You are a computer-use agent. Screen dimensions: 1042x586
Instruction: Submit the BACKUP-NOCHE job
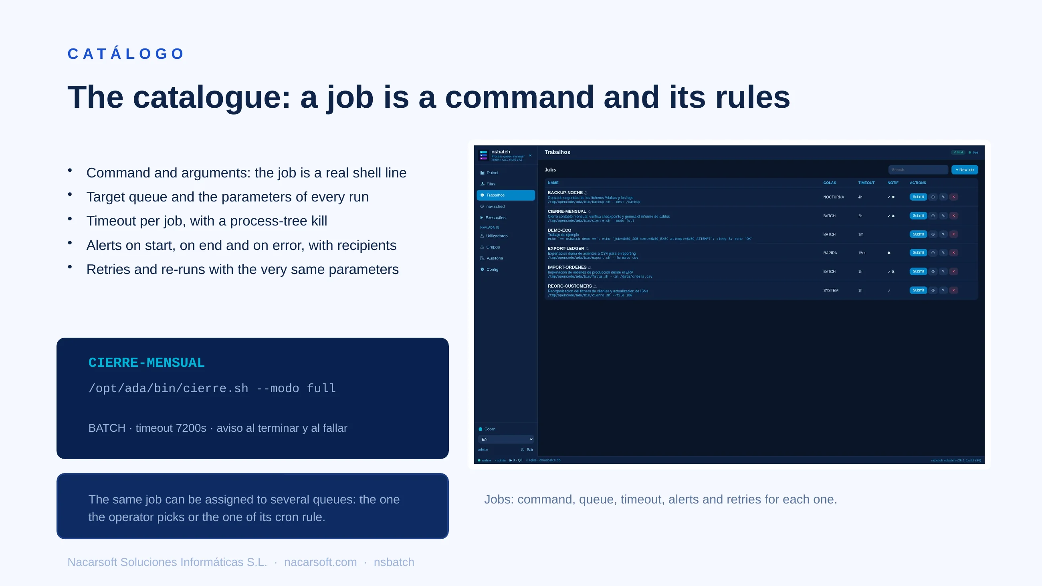click(x=918, y=197)
